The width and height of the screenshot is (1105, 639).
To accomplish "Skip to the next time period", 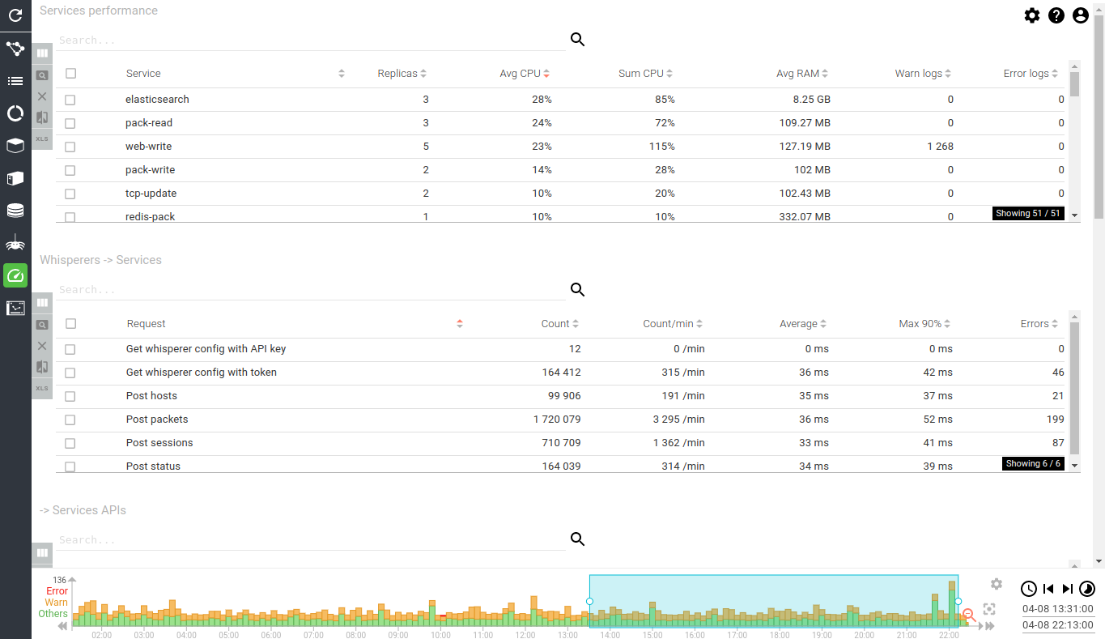I will click(x=1068, y=589).
